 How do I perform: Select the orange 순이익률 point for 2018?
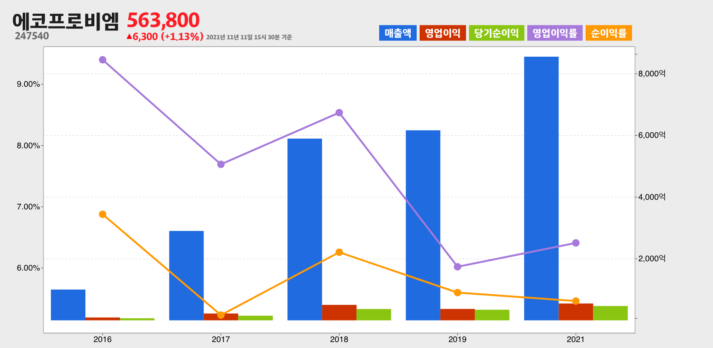[x=339, y=252]
